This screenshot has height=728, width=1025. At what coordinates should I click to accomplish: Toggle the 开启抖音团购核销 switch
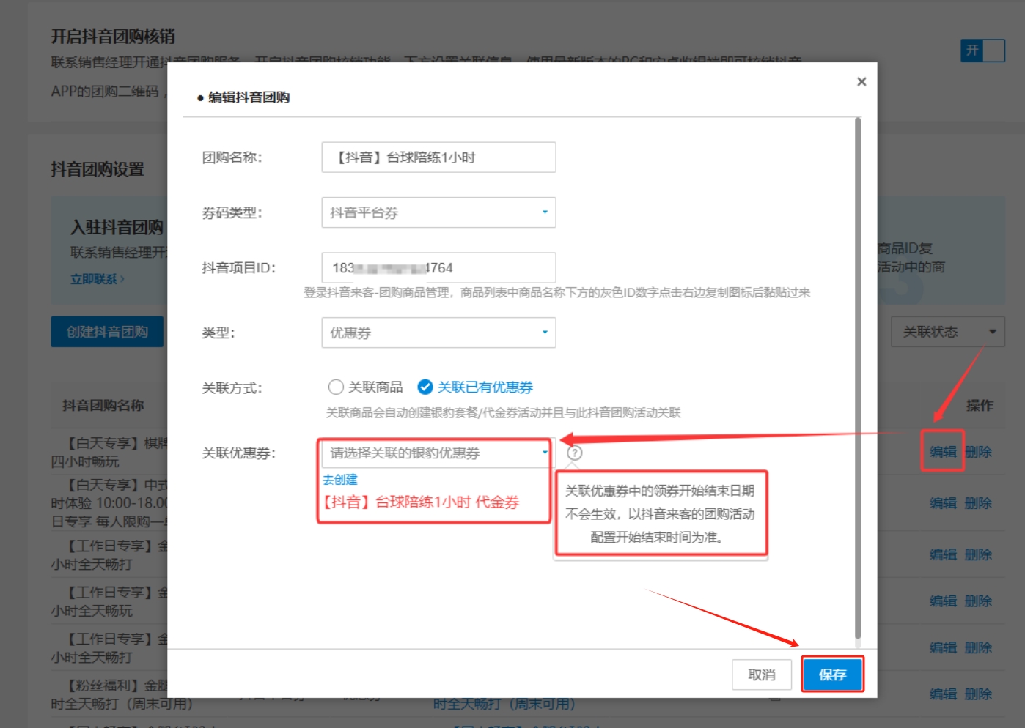coord(982,51)
